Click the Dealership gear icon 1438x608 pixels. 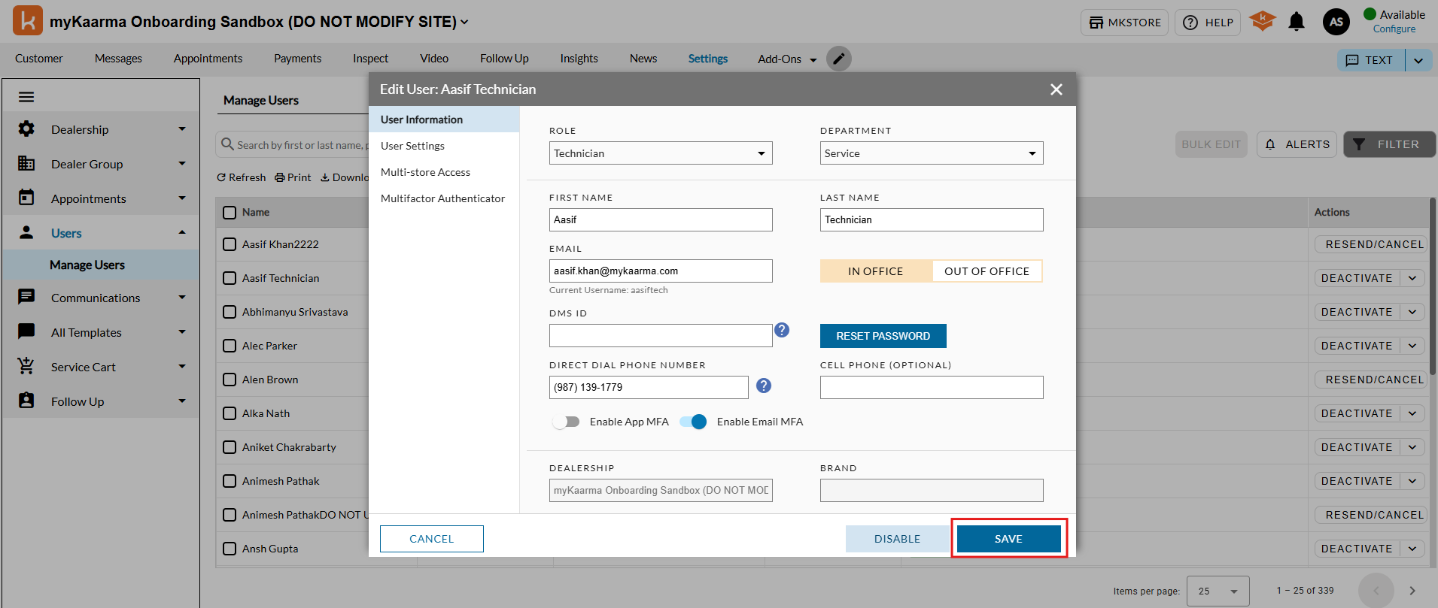(x=26, y=129)
